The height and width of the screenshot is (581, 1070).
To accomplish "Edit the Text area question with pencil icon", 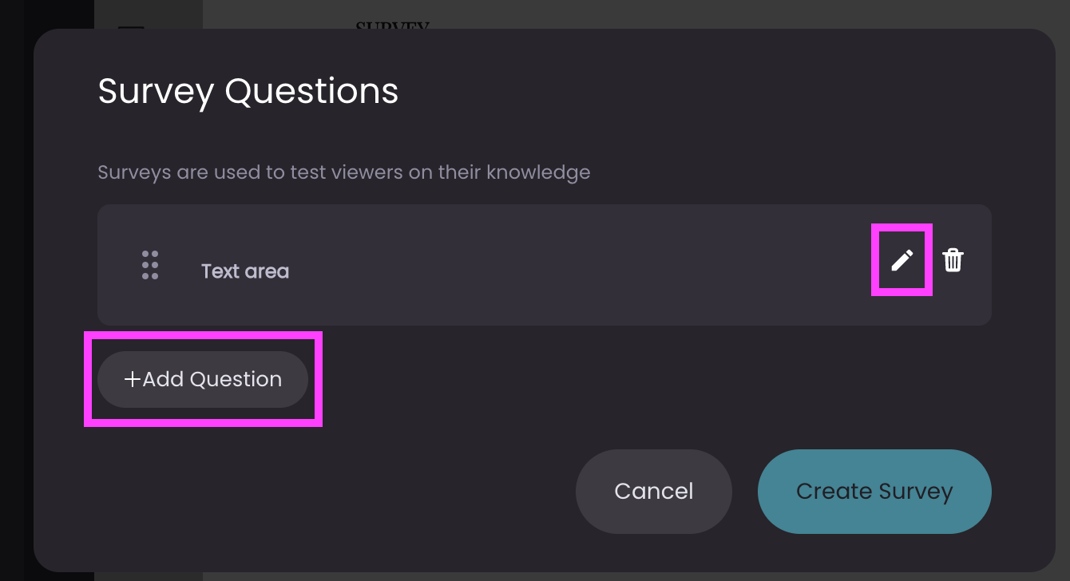I will [902, 260].
